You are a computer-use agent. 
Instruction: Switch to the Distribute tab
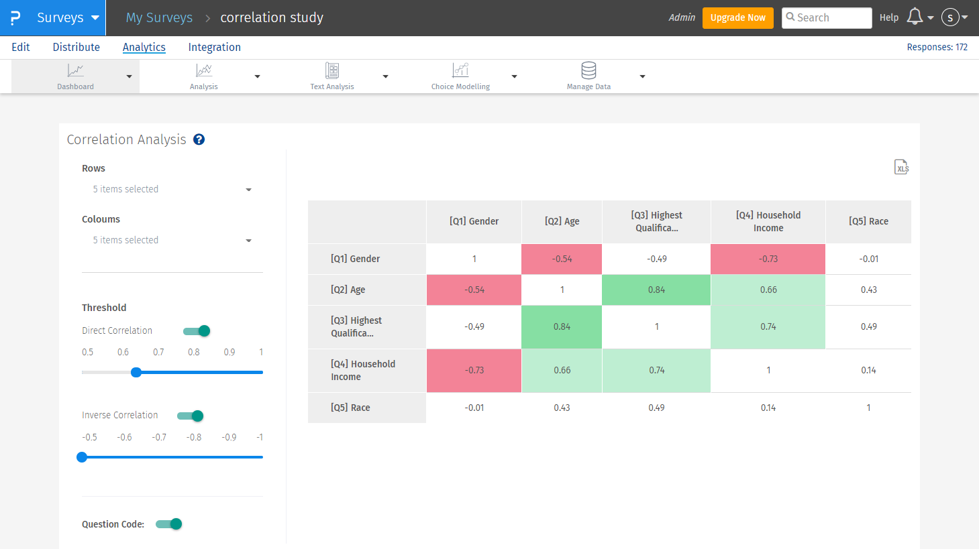pyautogui.click(x=76, y=47)
